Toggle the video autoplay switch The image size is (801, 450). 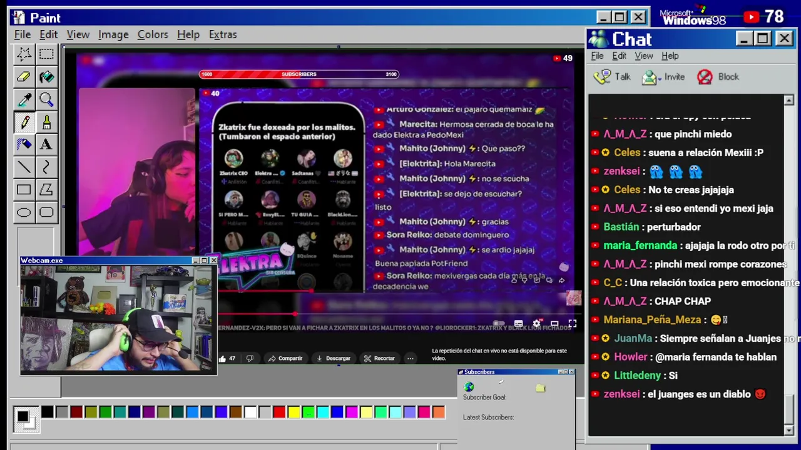pos(499,324)
